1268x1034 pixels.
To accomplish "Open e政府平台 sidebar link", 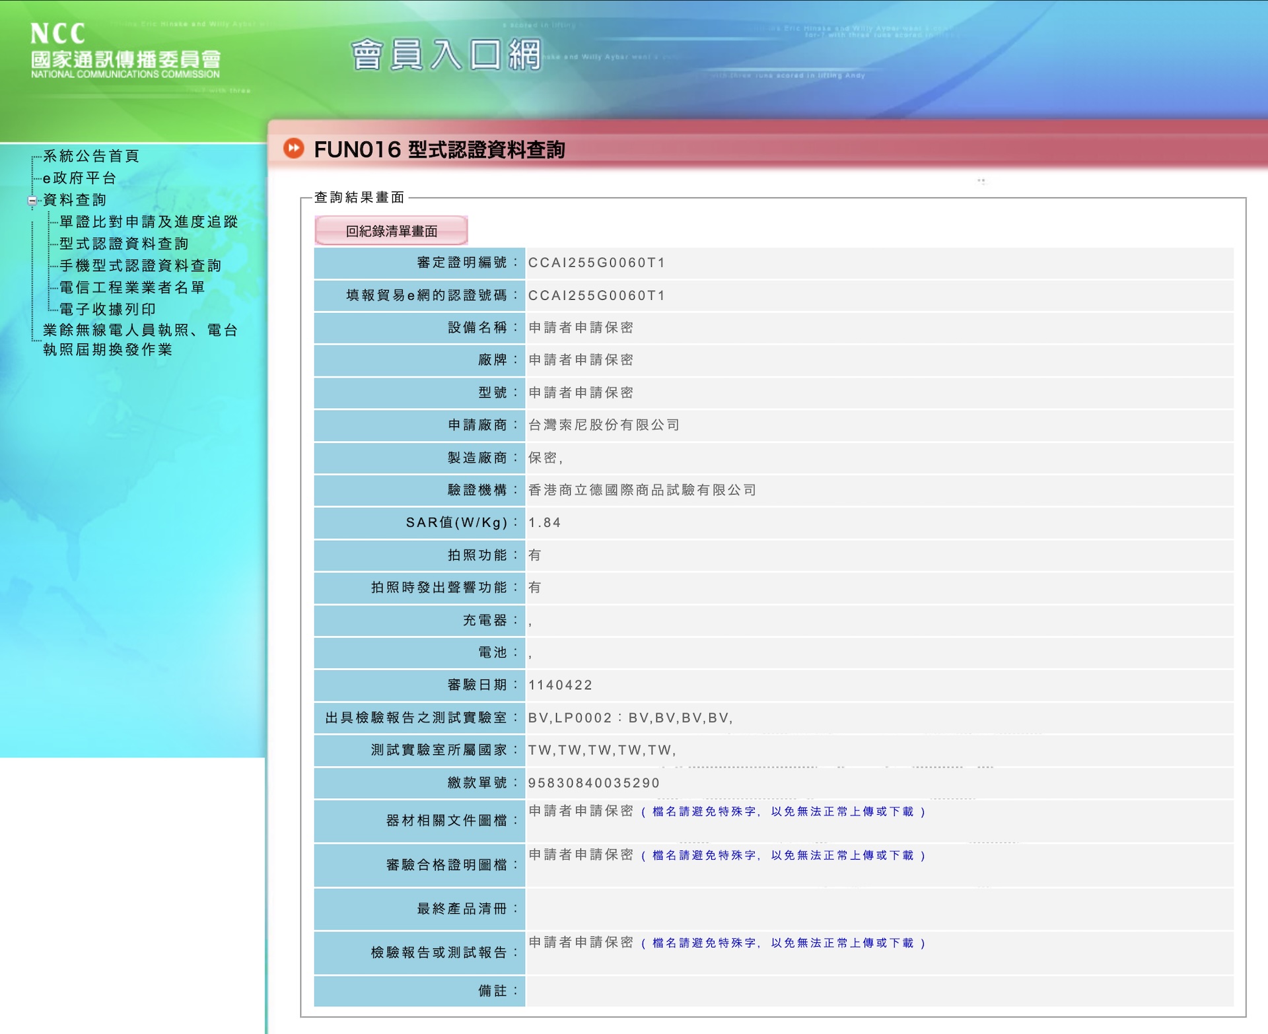I will [80, 178].
